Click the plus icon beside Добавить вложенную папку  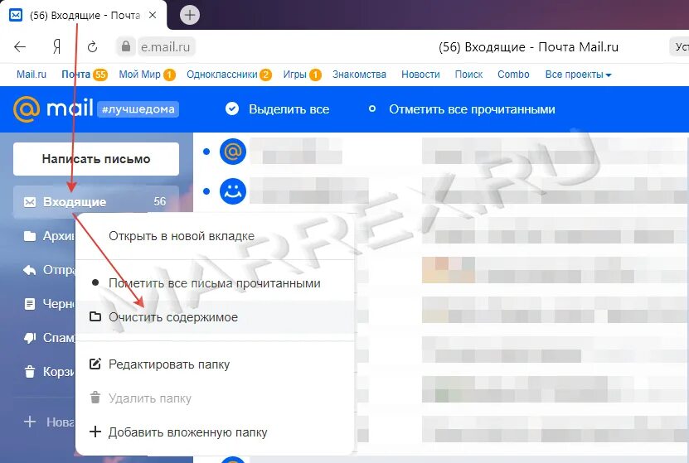pos(95,432)
